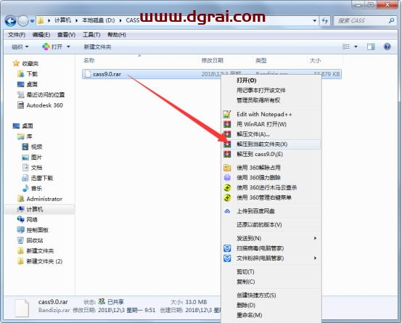This screenshot has width=402, height=323.
Task: Choose 重命名(M) in the context menu
Action: point(271,315)
